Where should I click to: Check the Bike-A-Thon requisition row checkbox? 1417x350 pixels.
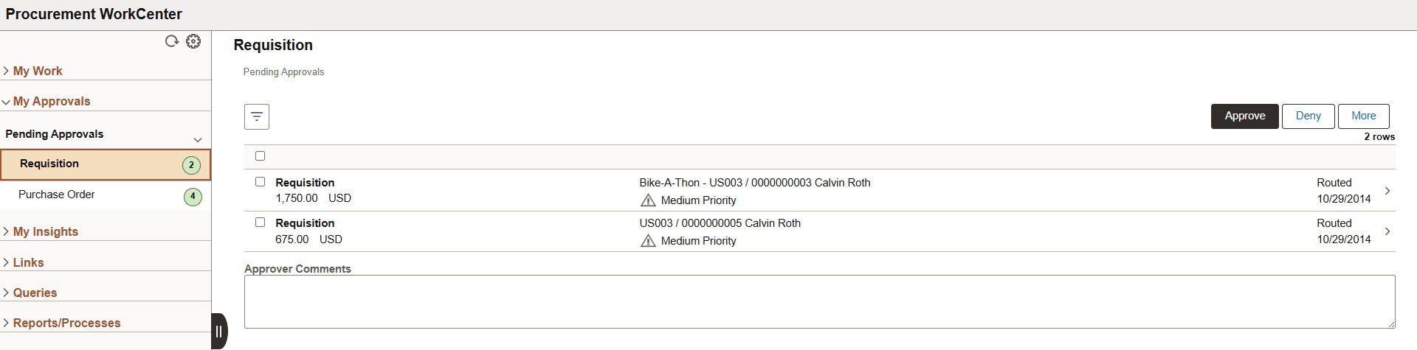click(x=260, y=182)
